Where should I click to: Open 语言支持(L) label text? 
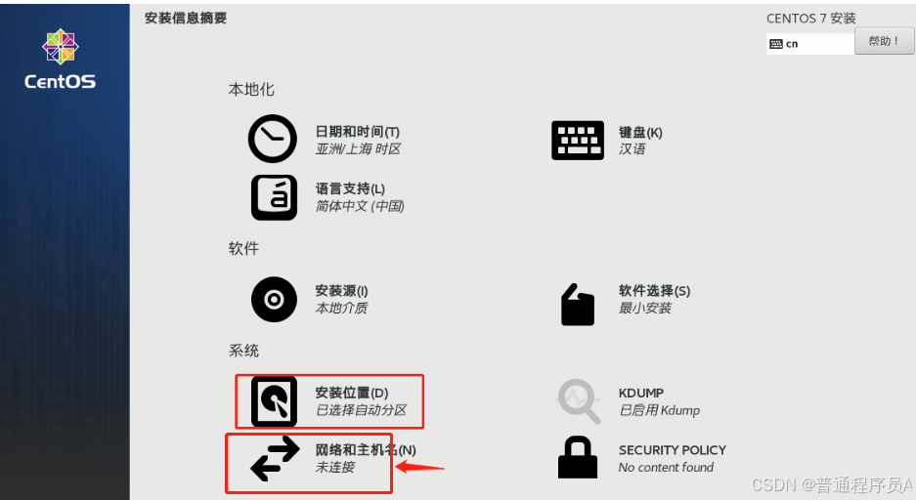[351, 189]
